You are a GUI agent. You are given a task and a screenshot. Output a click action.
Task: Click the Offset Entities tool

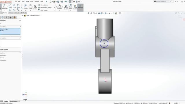click(35, 7)
